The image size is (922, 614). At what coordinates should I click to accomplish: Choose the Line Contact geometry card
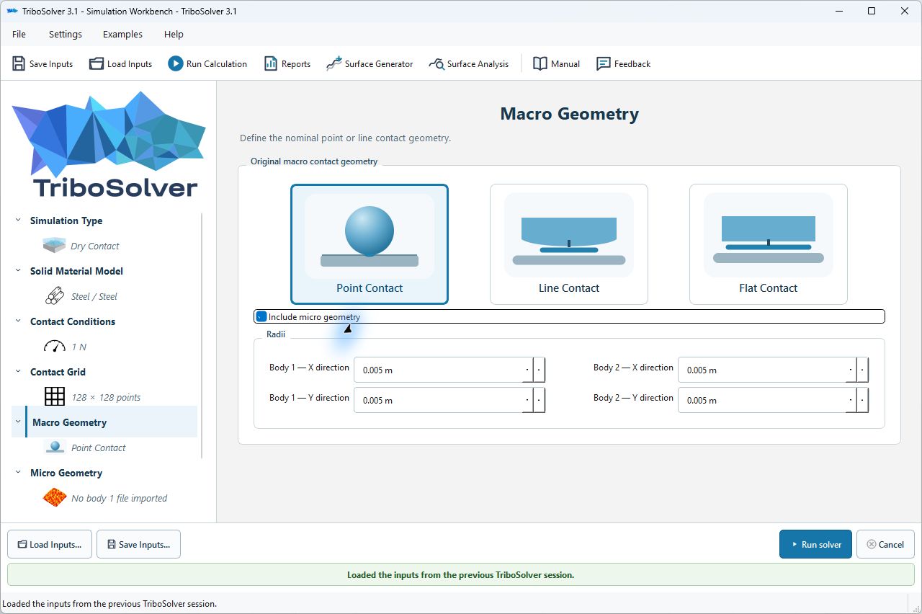point(569,244)
